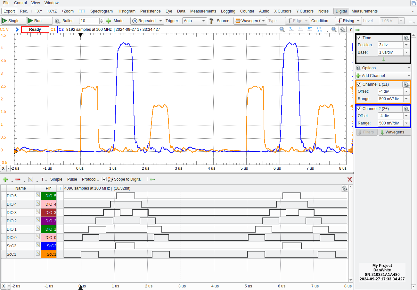This screenshot has height=290, width=417.
Task: Open scope plot gear settings
Action: [x=342, y=30]
